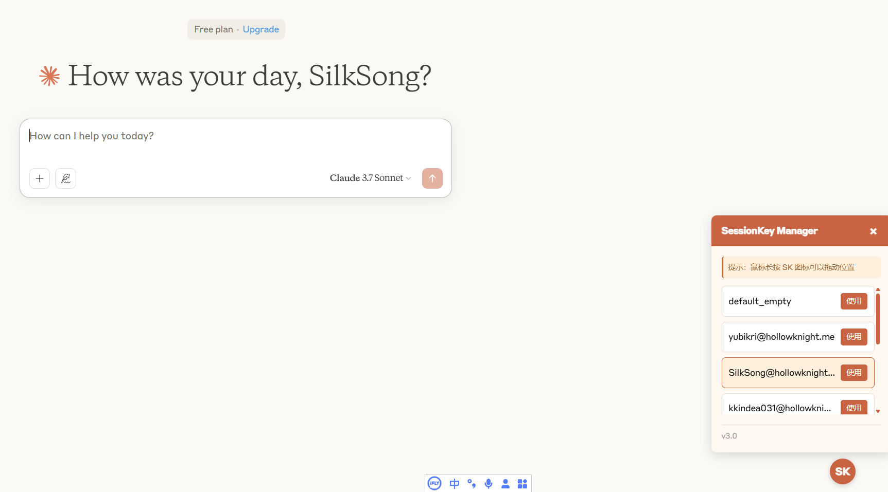Click the scroll down arrow in SessionKey list
This screenshot has height=492, width=888.
pos(878,411)
